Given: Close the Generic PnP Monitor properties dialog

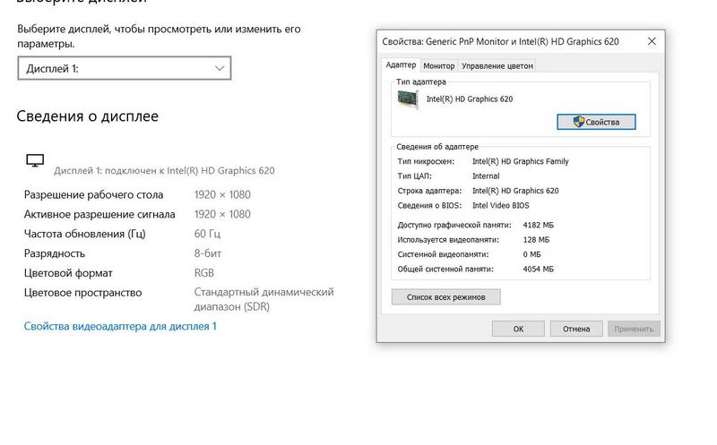Looking at the screenshot, I should (x=652, y=41).
